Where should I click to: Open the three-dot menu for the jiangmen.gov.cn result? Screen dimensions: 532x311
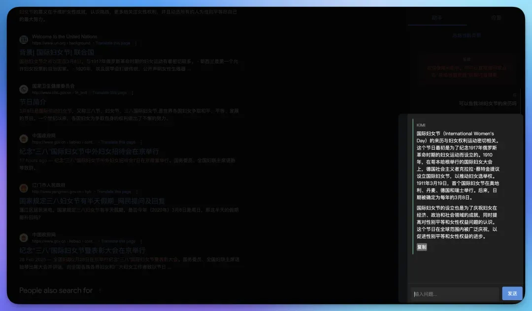(136, 191)
